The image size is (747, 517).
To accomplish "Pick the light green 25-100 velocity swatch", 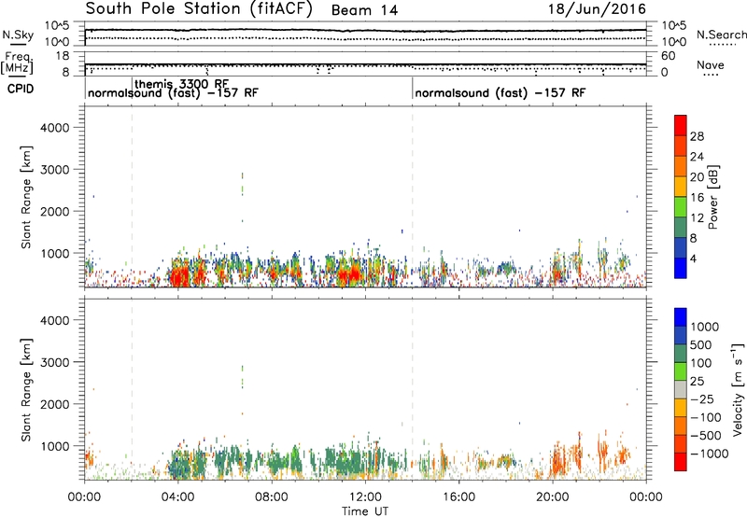I will point(681,371).
